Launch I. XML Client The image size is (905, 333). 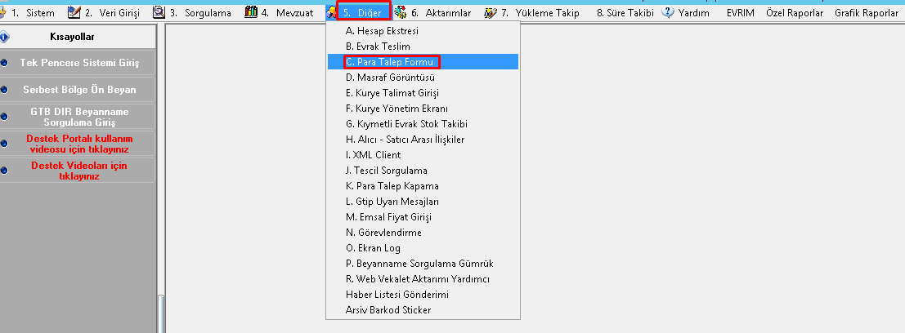coord(423,155)
